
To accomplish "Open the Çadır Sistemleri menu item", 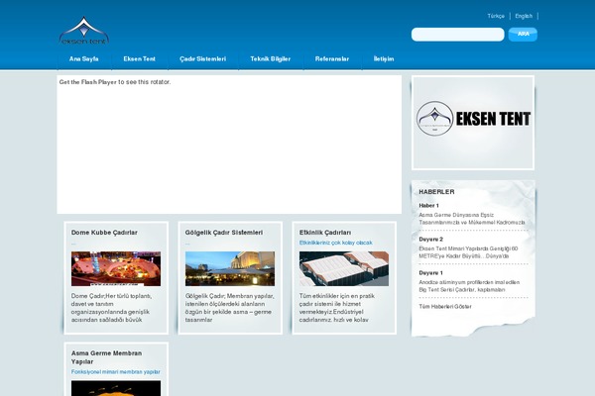I will 202,59.
